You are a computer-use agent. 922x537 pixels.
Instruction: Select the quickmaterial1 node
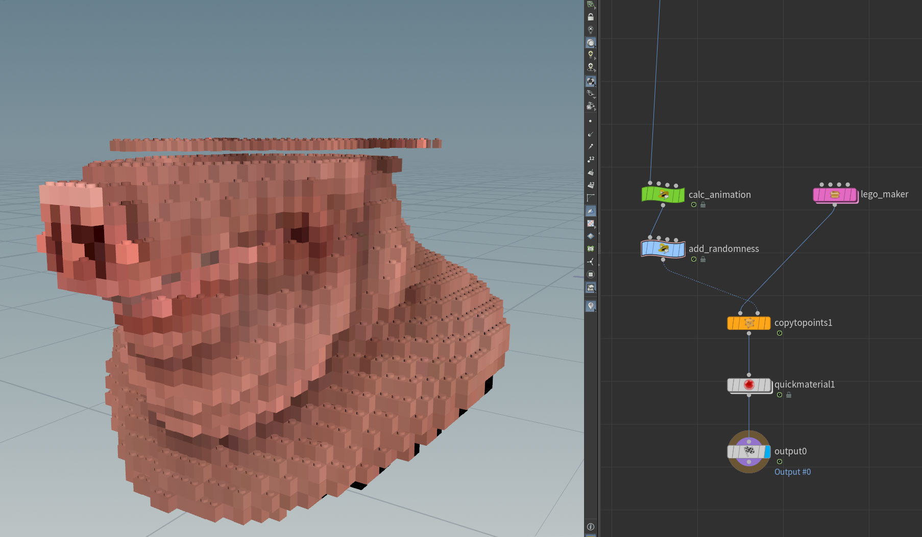click(x=749, y=385)
